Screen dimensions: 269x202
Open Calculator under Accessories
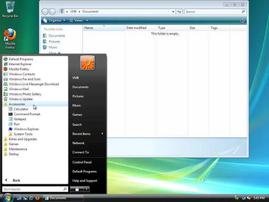coord(21,109)
